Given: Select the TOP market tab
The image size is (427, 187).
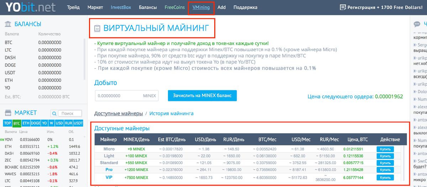Looking at the screenshot, I should click(7, 123).
